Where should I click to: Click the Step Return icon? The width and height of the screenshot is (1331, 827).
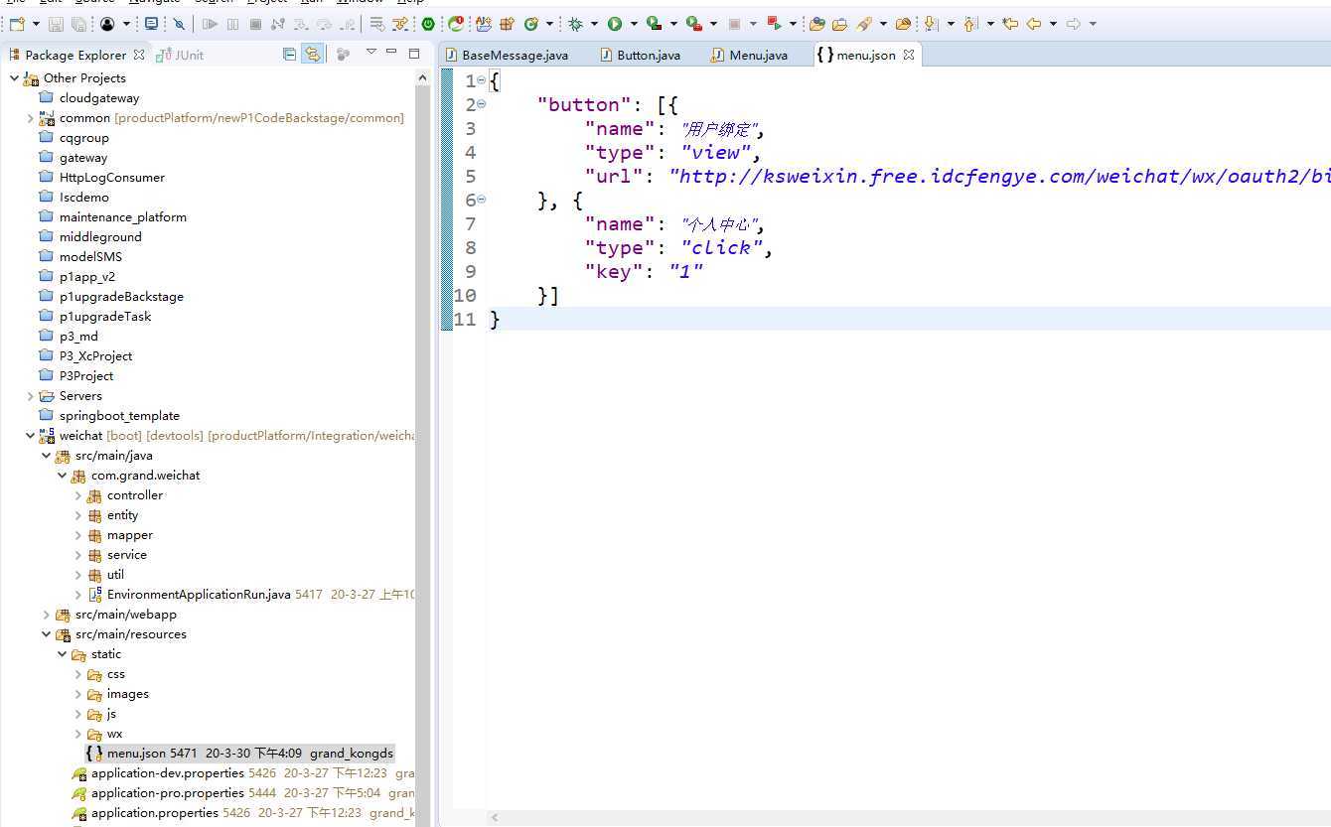pos(347,24)
